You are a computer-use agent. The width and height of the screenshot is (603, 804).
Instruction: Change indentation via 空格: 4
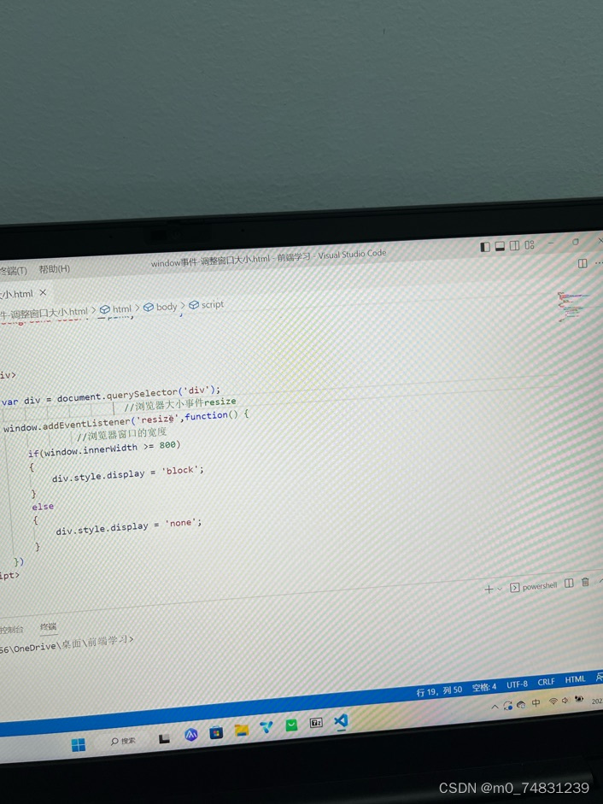pyautogui.click(x=484, y=687)
